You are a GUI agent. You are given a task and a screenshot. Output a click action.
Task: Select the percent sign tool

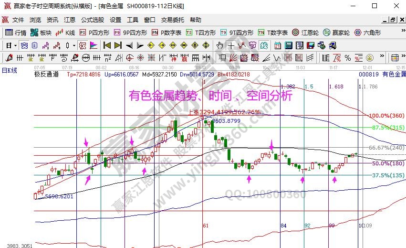click(347, 58)
